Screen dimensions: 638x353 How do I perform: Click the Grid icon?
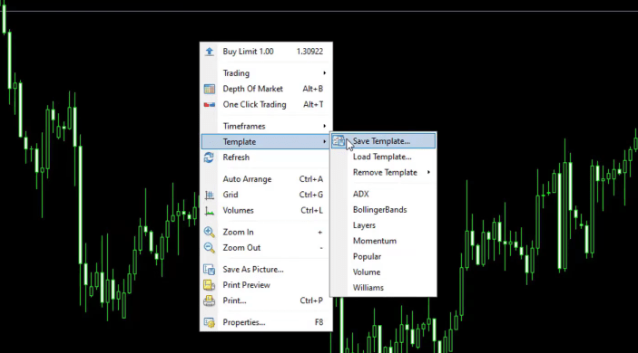tap(209, 196)
